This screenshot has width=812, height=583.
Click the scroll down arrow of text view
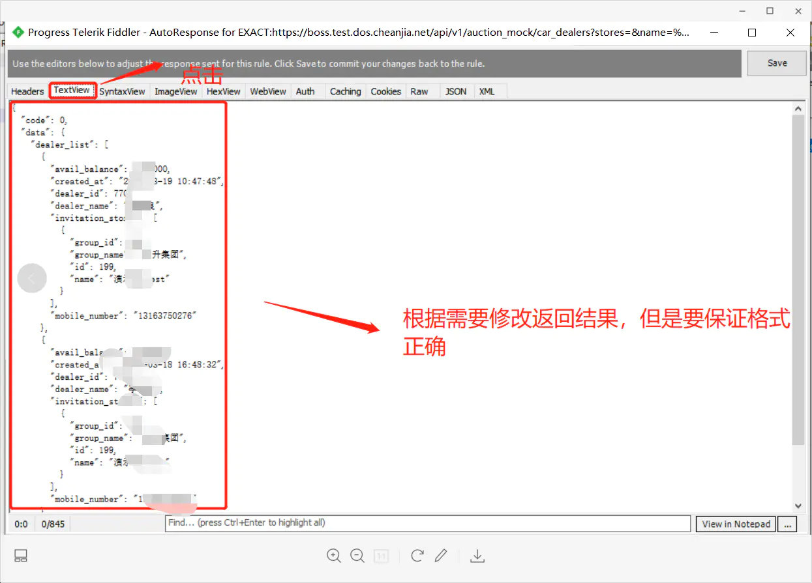click(798, 505)
